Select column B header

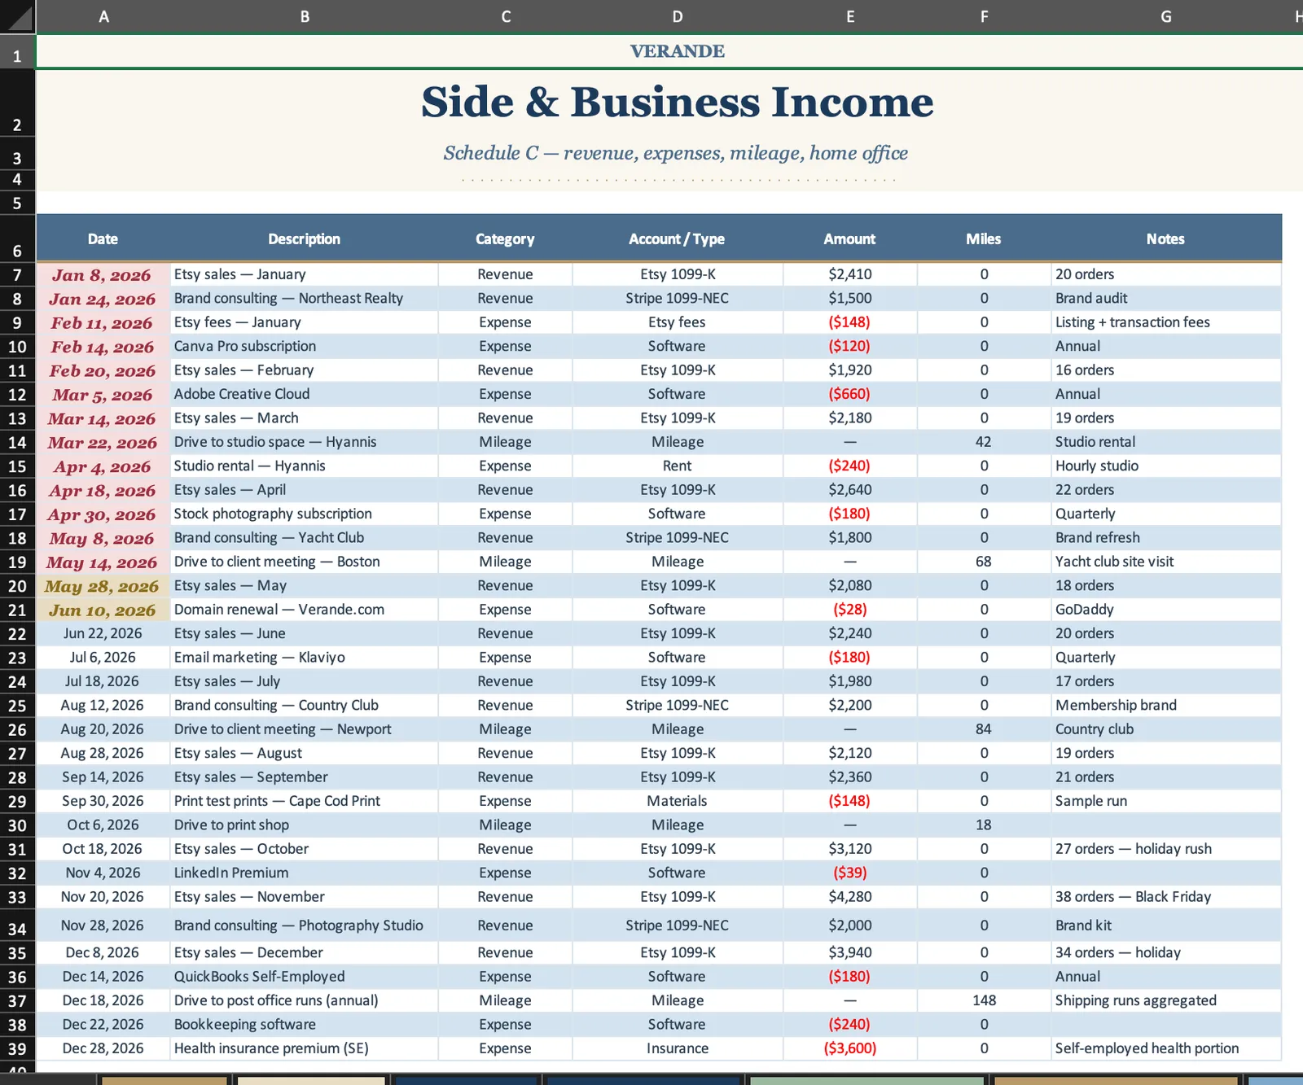tap(305, 16)
